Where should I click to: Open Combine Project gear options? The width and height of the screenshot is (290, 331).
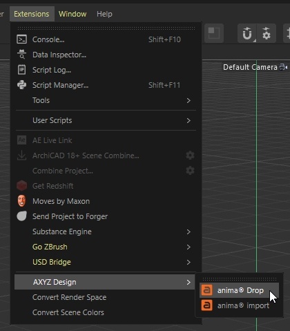pyautogui.click(x=190, y=171)
